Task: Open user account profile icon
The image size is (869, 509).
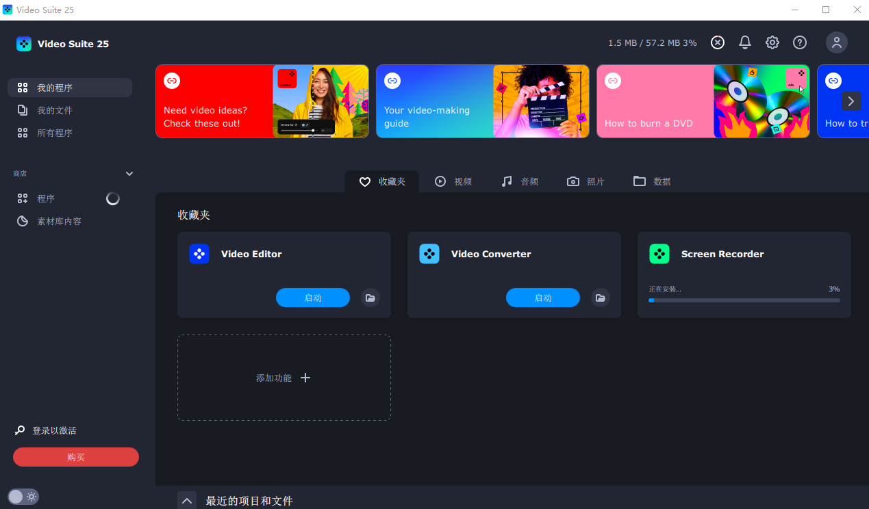Action: point(836,42)
